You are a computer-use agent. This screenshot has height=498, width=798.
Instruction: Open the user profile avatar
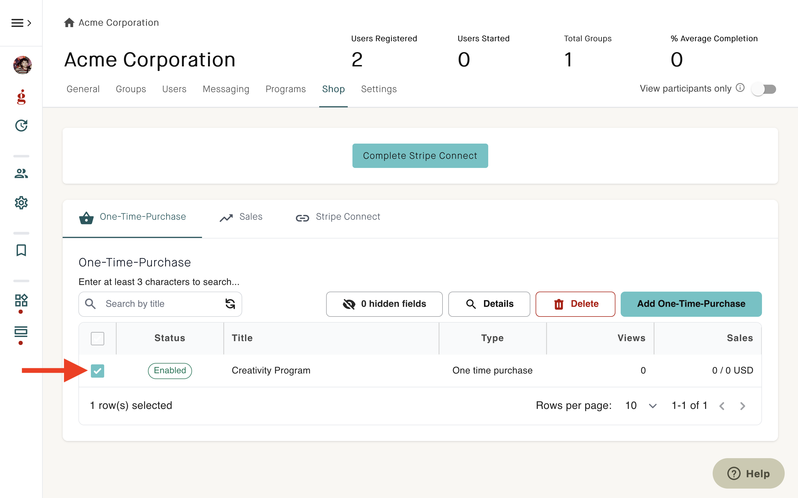pos(22,65)
